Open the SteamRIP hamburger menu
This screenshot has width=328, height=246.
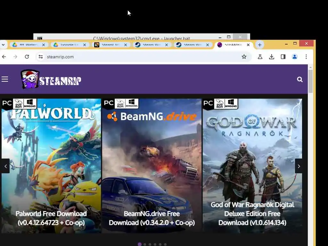point(5,79)
